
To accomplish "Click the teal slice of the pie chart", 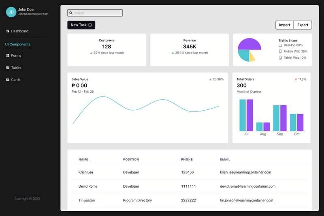I will pos(244,55).
